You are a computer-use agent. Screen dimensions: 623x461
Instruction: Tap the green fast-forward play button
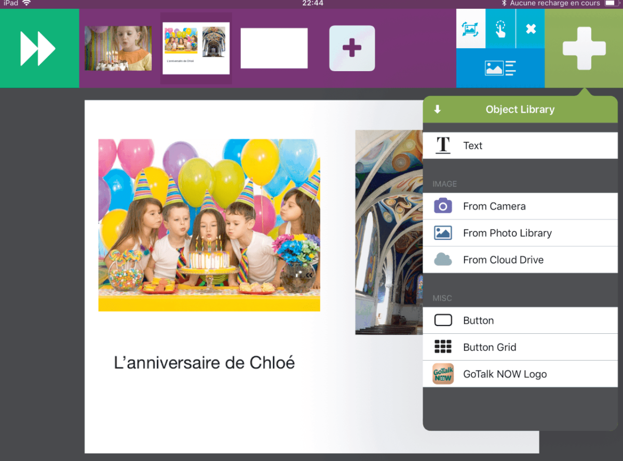[x=39, y=48]
